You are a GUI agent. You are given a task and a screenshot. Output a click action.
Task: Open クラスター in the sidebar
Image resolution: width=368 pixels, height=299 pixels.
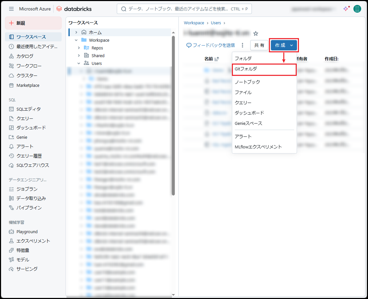(x=33, y=75)
